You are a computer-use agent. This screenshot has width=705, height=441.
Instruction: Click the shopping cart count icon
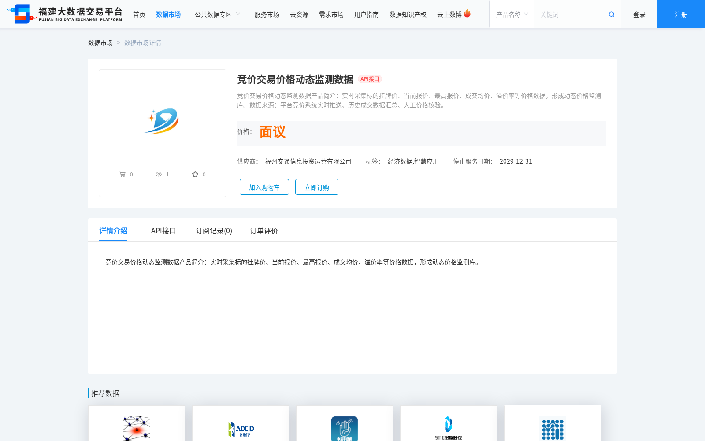[122, 174]
